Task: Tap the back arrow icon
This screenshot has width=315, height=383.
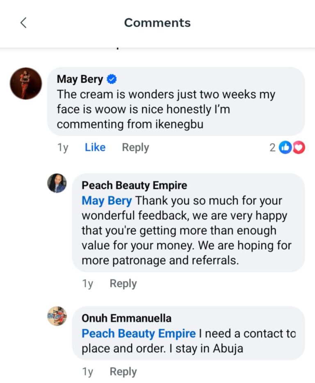Action: [x=23, y=23]
